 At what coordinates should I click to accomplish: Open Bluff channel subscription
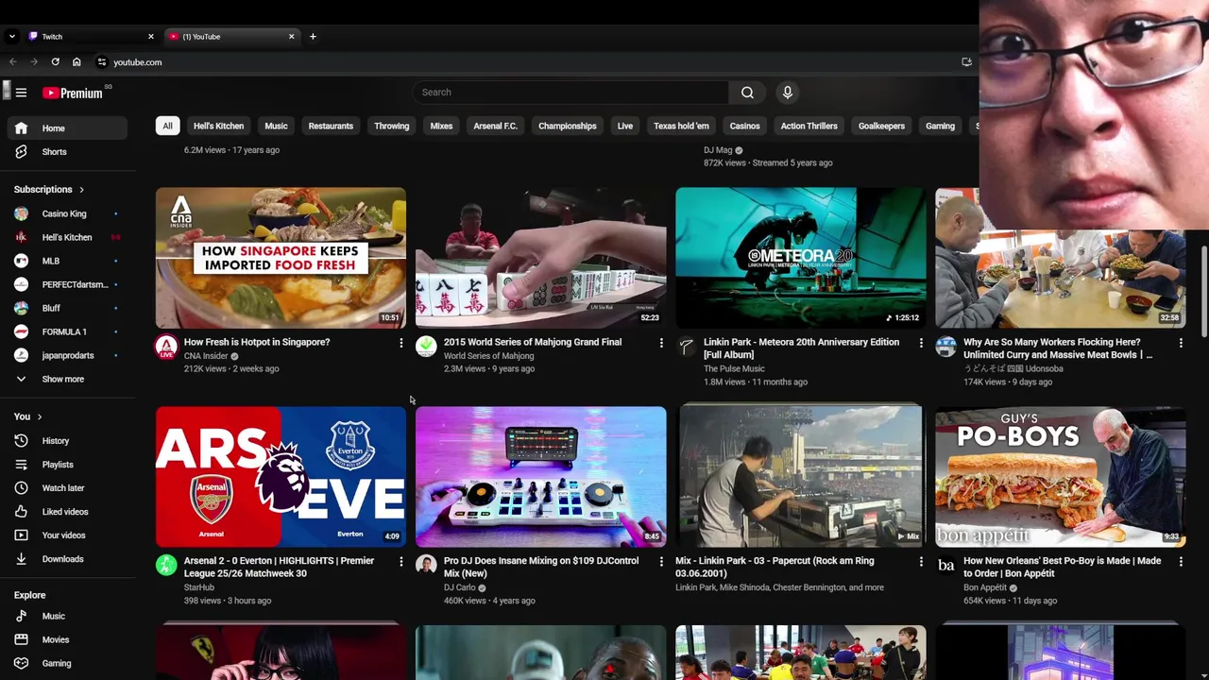66,308
